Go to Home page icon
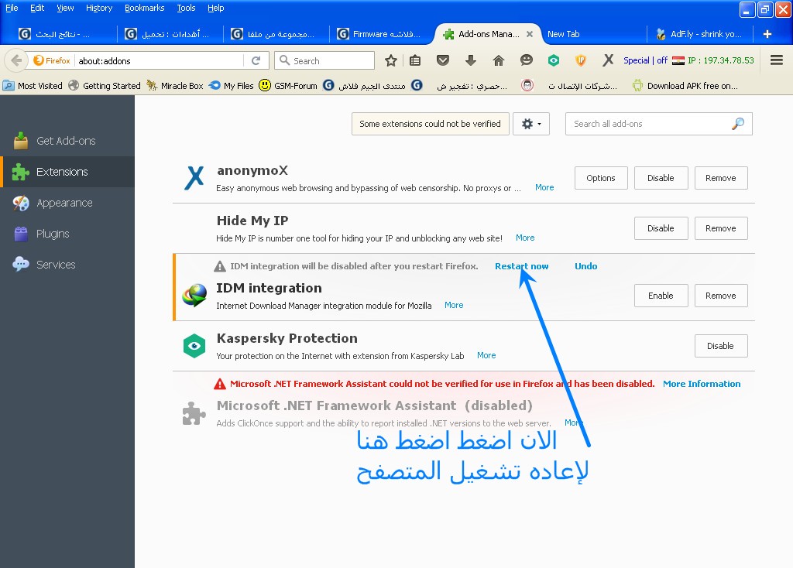Viewport: 793px width, 568px height. [x=499, y=60]
